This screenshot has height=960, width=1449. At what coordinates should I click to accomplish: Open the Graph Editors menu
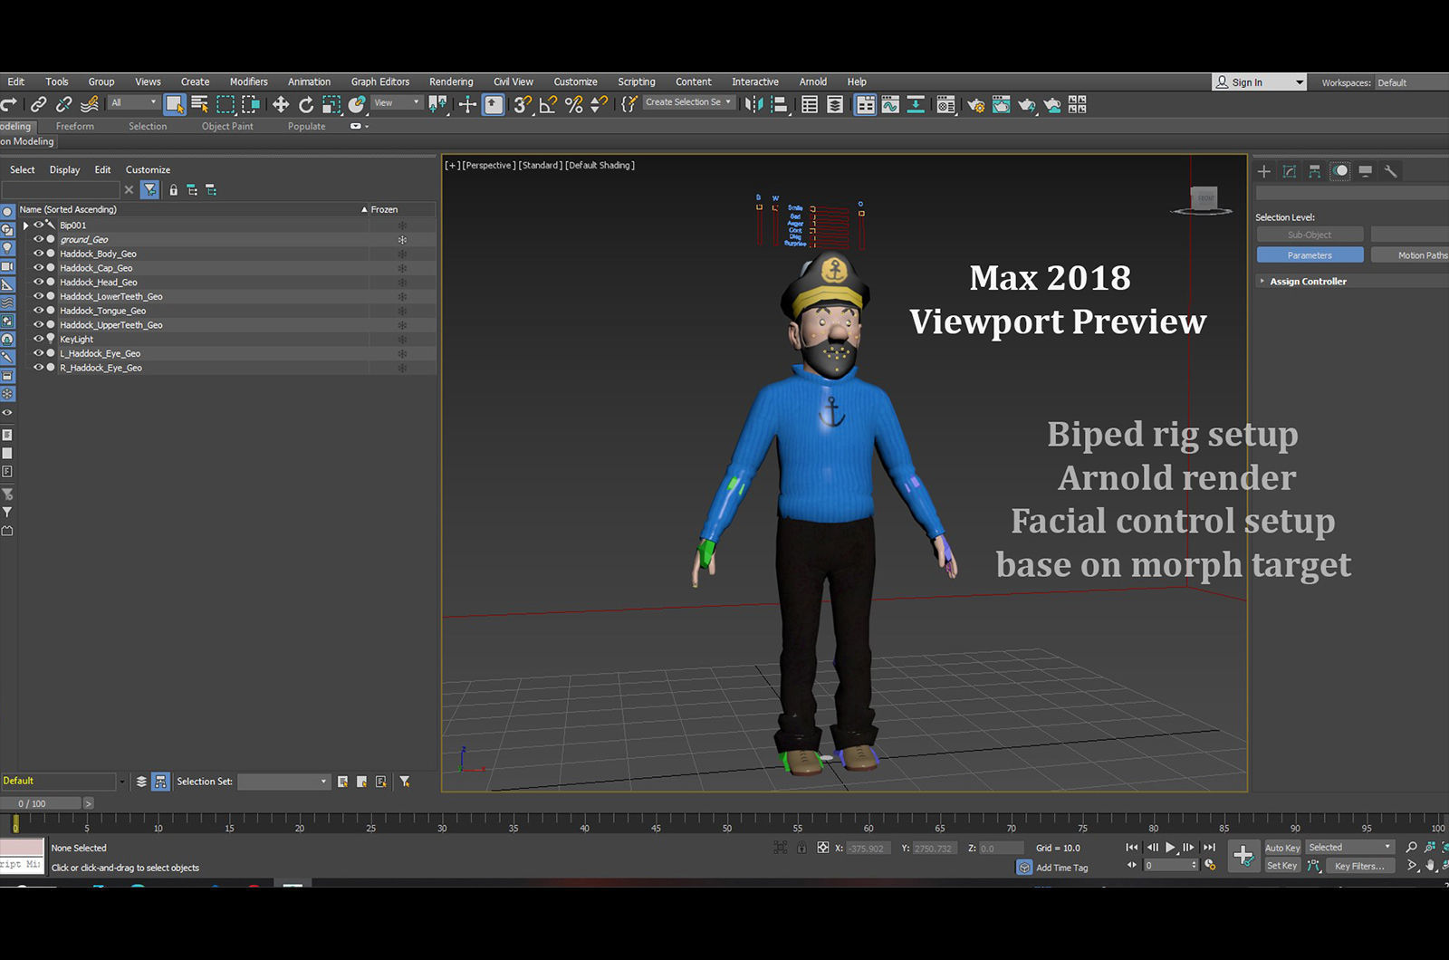tap(380, 82)
